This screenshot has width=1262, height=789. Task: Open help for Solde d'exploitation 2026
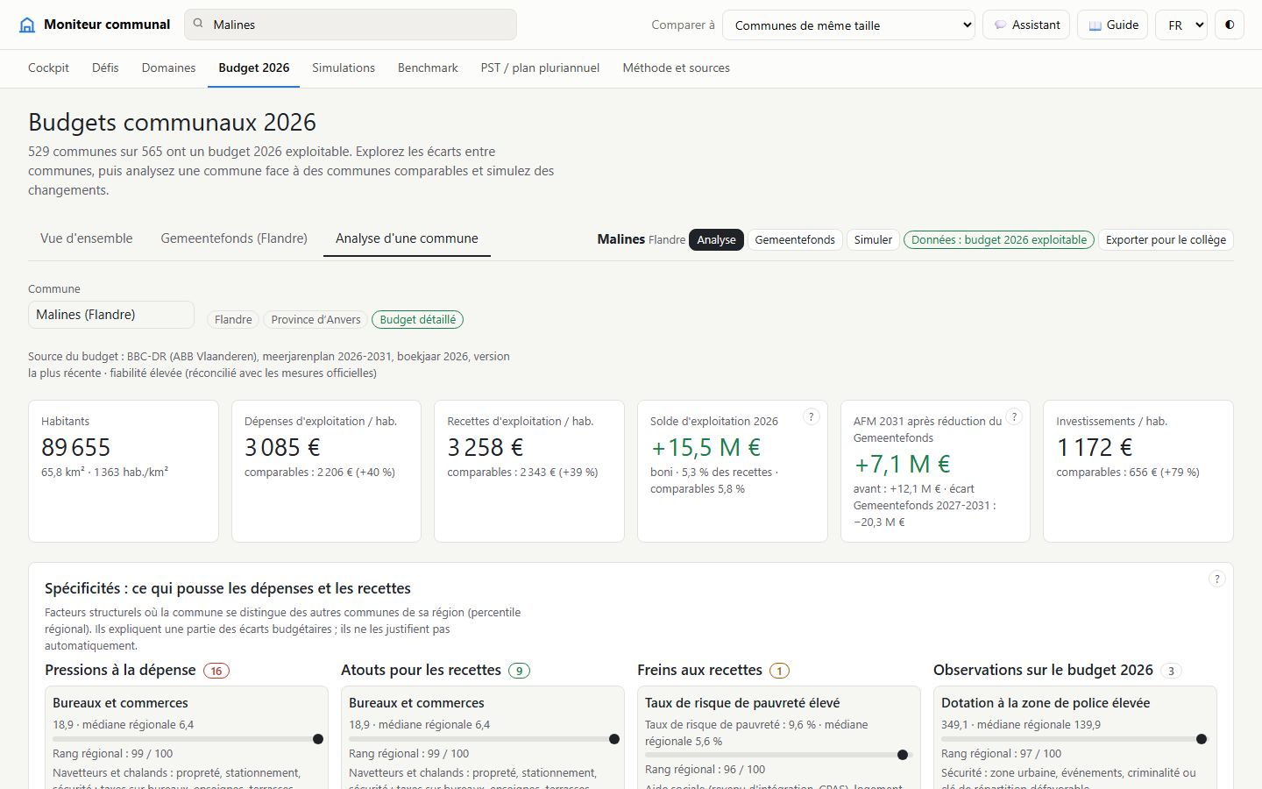(x=812, y=417)
